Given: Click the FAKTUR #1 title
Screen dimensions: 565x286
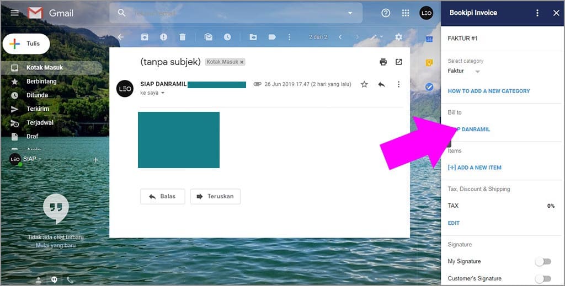Looking at the screenshot, I should [462, 39].
